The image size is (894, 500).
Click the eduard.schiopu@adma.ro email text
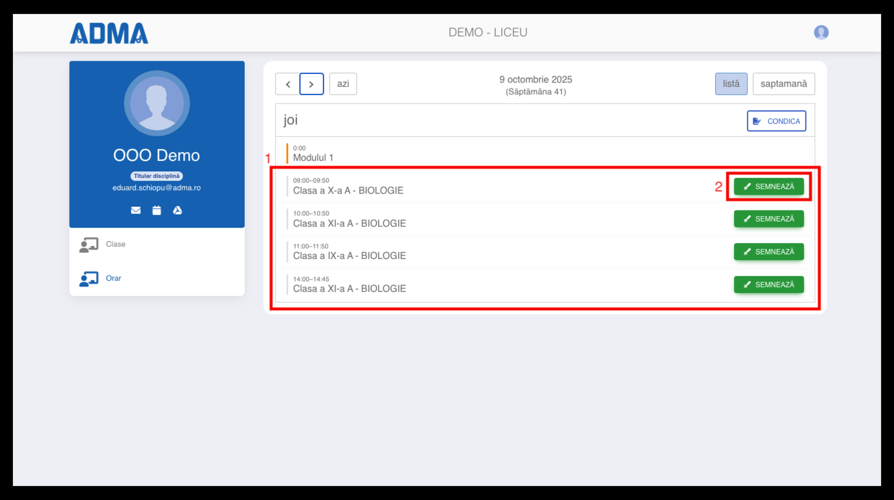[x=157, y=188]
